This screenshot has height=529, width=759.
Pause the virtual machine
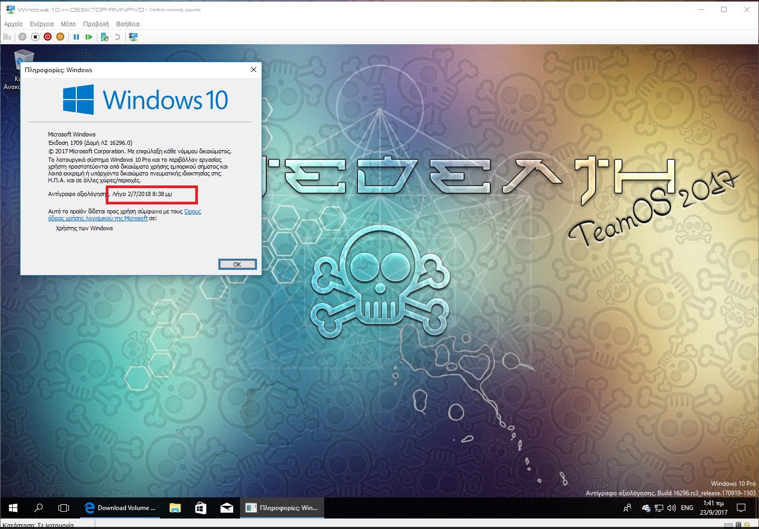tap(76, 37)
